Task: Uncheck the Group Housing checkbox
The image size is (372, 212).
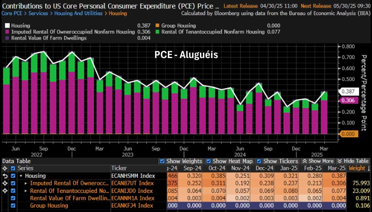Action: [x=13, y=205]
